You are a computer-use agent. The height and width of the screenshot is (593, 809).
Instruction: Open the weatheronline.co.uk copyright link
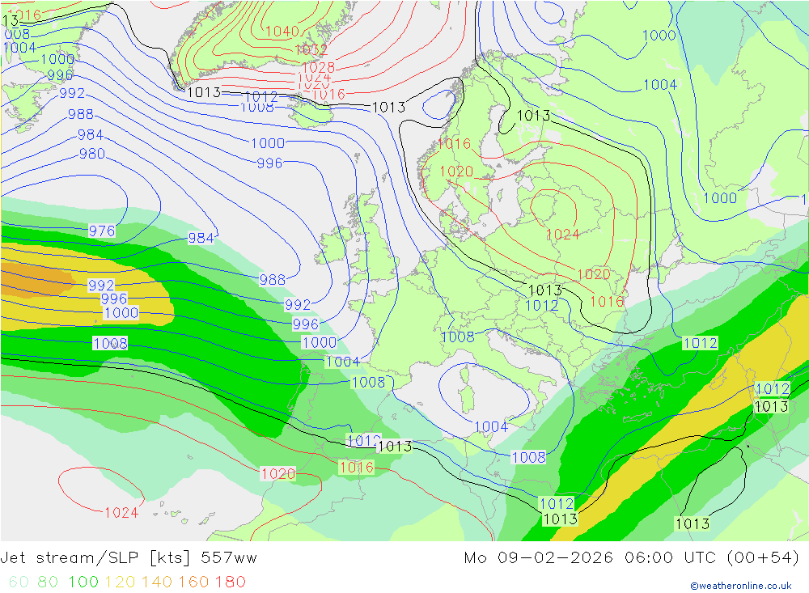point(741,586)
